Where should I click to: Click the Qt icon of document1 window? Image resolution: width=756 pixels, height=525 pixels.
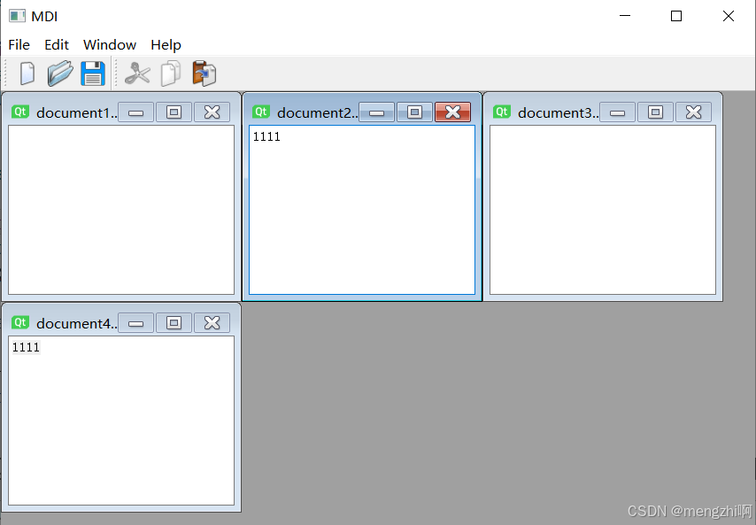pos(20,112)
